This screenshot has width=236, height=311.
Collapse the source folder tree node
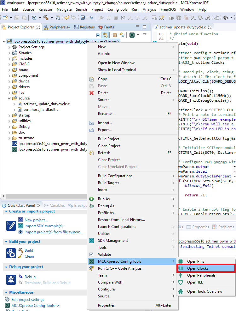[9, 98]
